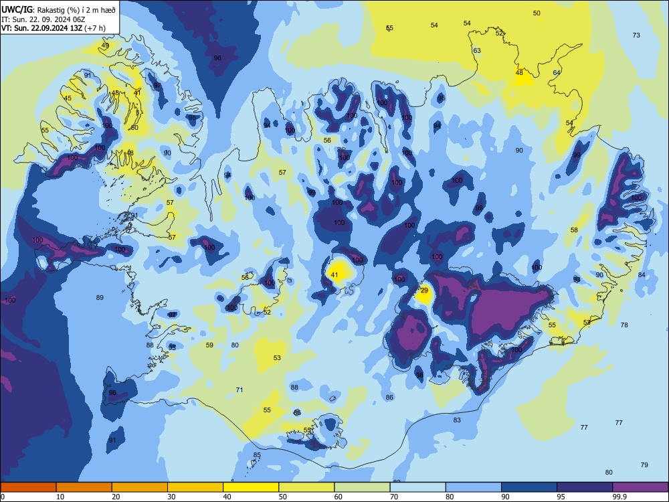The image size is (669, 502).
Task: Click the 64 humidity value on map
Action: (x=557, y=72)
